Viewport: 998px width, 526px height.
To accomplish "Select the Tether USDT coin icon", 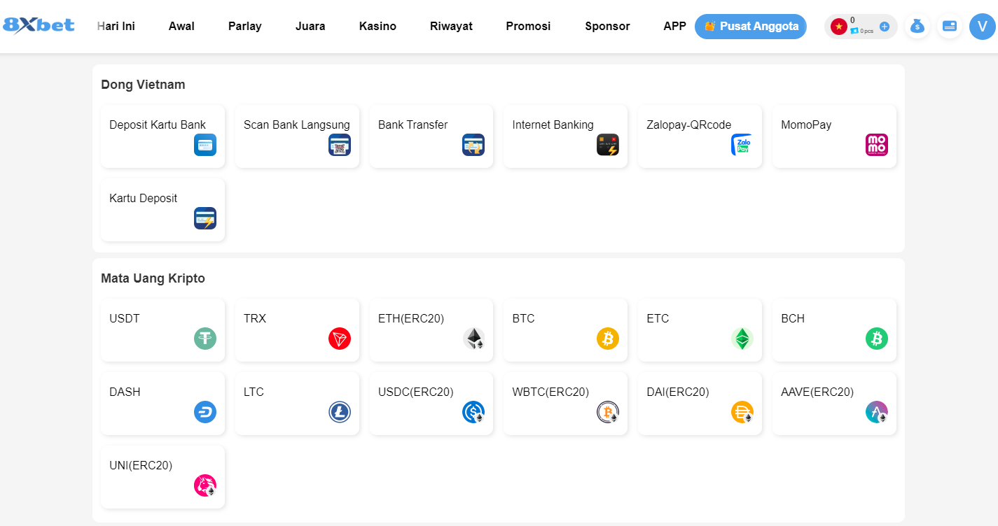I will pyautogui.click(x=205, y=339).
